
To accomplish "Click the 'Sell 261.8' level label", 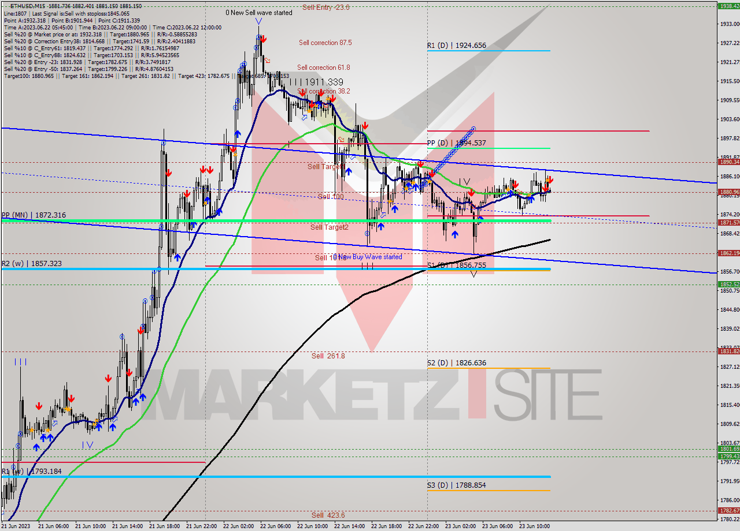I will pos(328,356).
